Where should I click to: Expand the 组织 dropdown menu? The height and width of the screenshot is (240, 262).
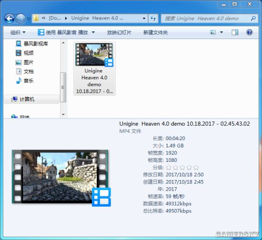18,32
